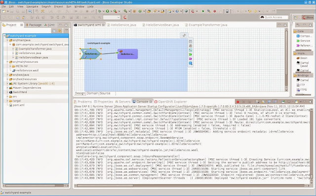Expand the Maven Dependencies node
316x196 pixels.
click(x=7, y=88)
